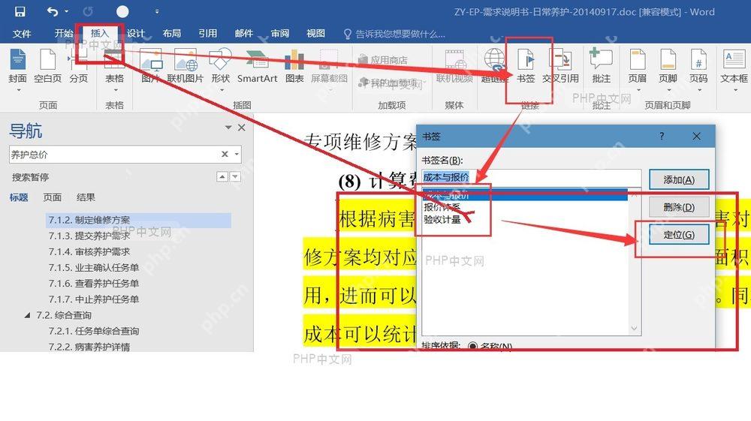Go to previous search result arrow
This screenshot has height=421, width=751.
pyautogui.click(x=222, y=177)
